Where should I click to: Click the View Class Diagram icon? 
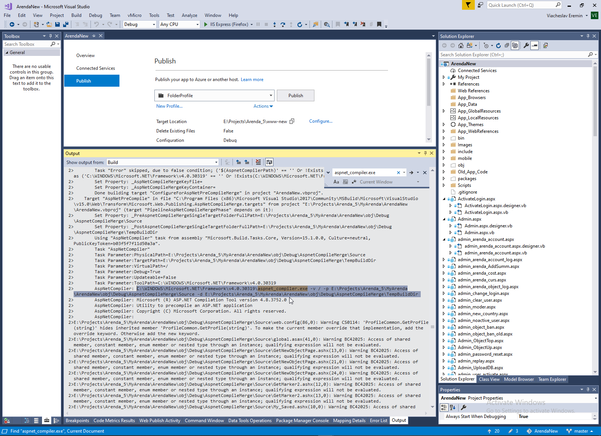point(545,45)
